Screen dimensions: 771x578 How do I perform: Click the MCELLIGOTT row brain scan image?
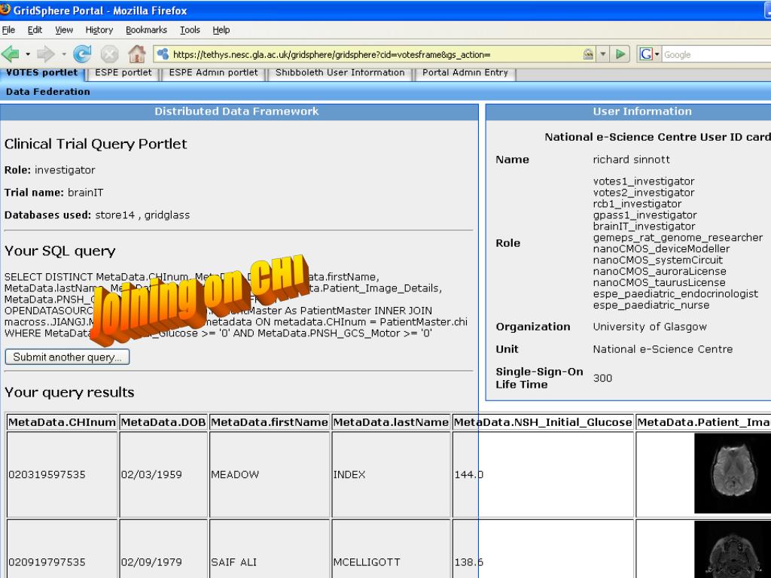(x=733, y=549)
